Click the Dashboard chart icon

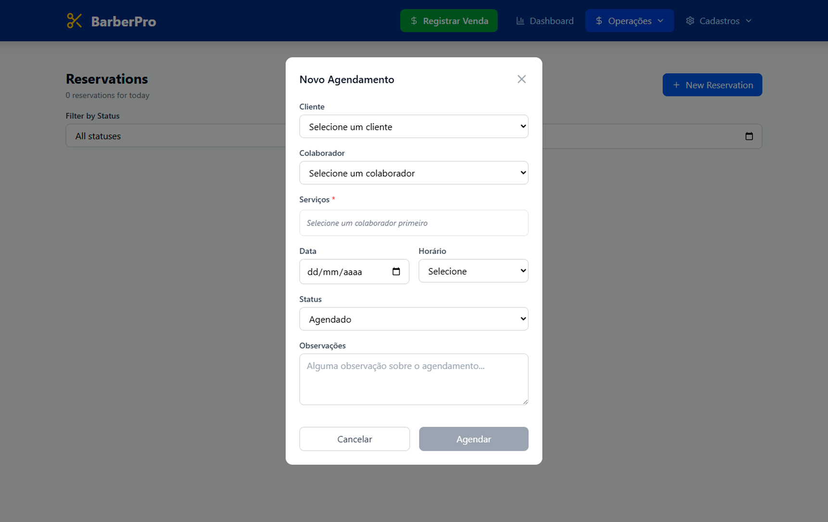tap(520, 21)
